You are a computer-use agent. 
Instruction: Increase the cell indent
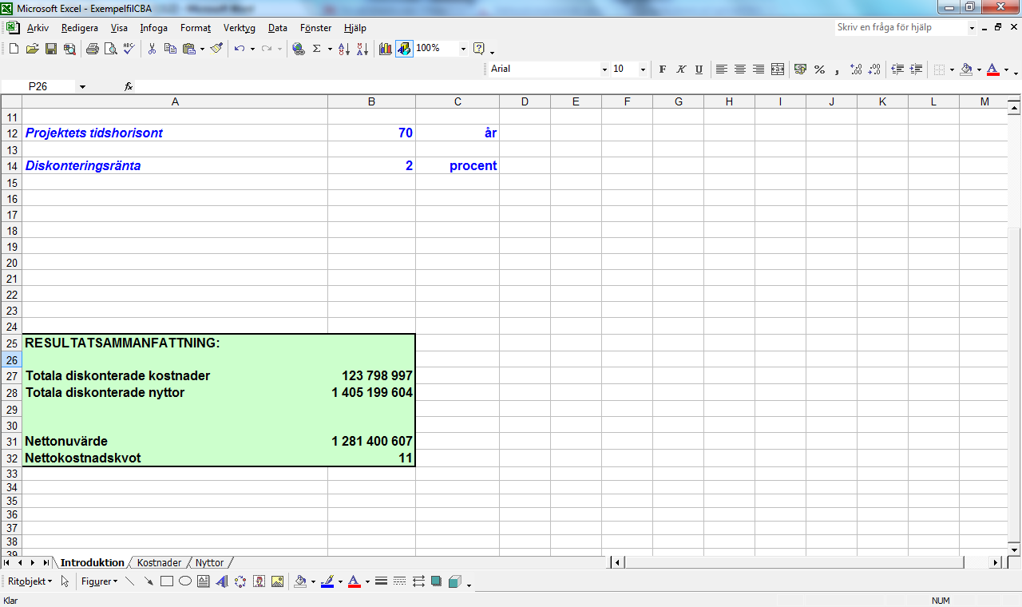coord(916,69)
